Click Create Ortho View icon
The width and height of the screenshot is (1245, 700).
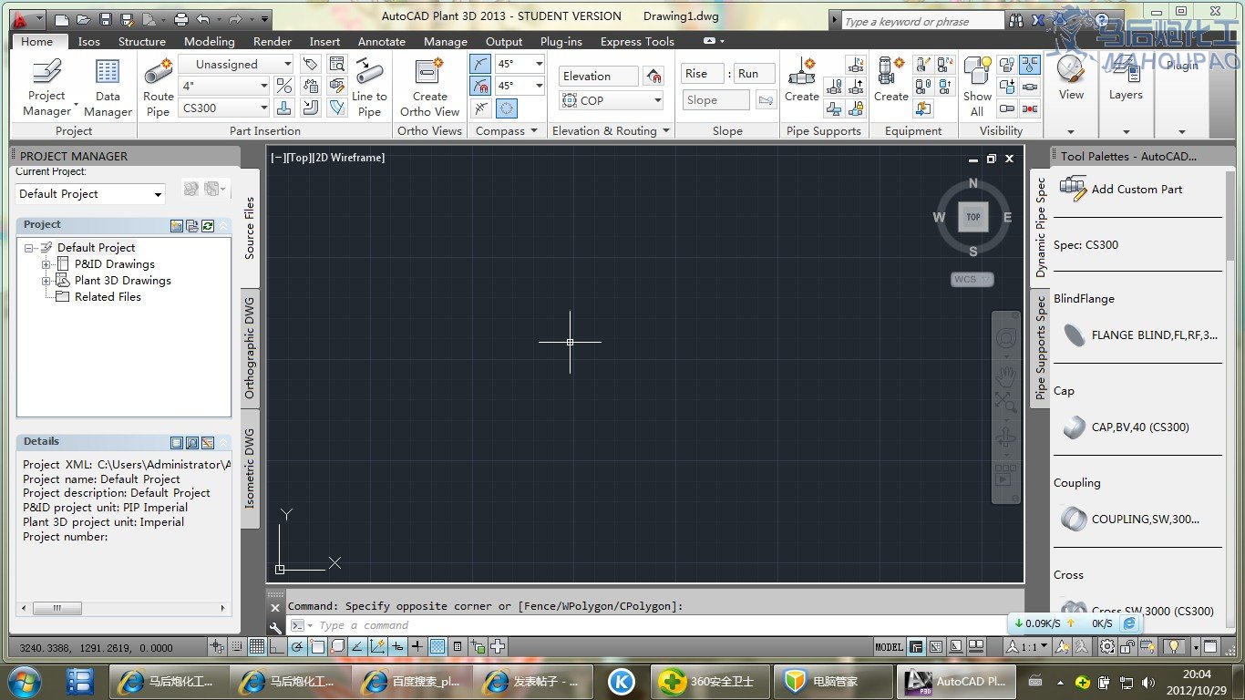(429, 87)
